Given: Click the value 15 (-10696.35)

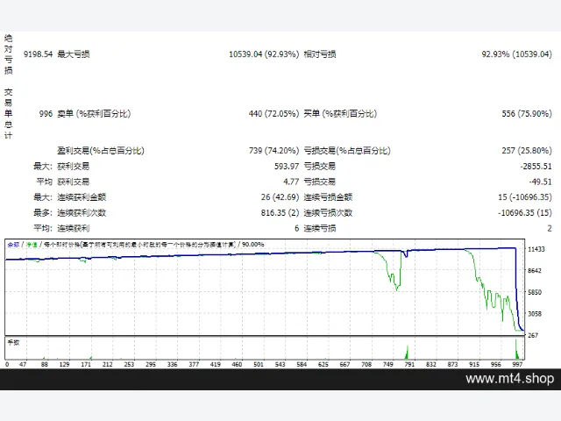Looking at the screenshot, I should [x=525, y=196].
